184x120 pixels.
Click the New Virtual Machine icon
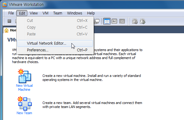(x=25, y=76)
